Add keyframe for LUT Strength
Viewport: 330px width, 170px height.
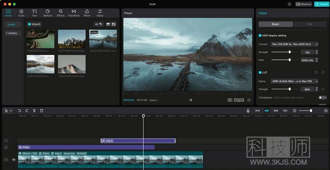(323, 89)
